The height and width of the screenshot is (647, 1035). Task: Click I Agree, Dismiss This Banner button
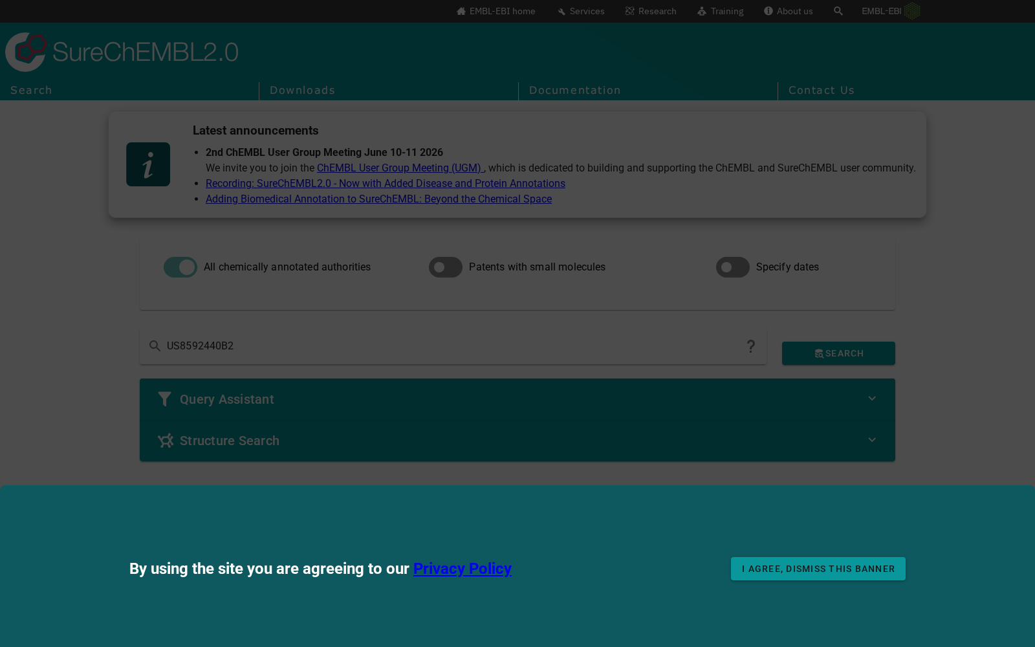click(818, 569)
